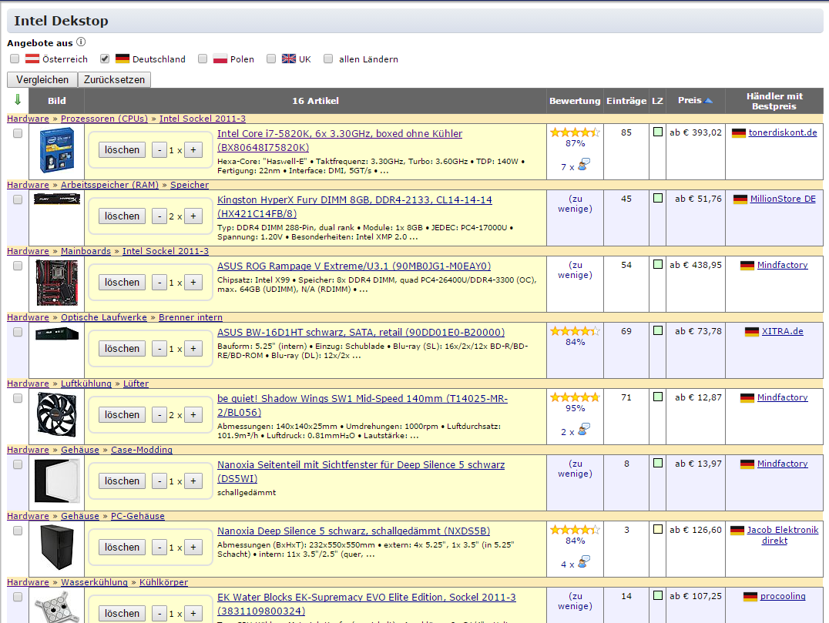Delete ASUS BW-16D1HT with löschen
The height and width of the screenshot is (623, 829).
click(x=123, y=349)
